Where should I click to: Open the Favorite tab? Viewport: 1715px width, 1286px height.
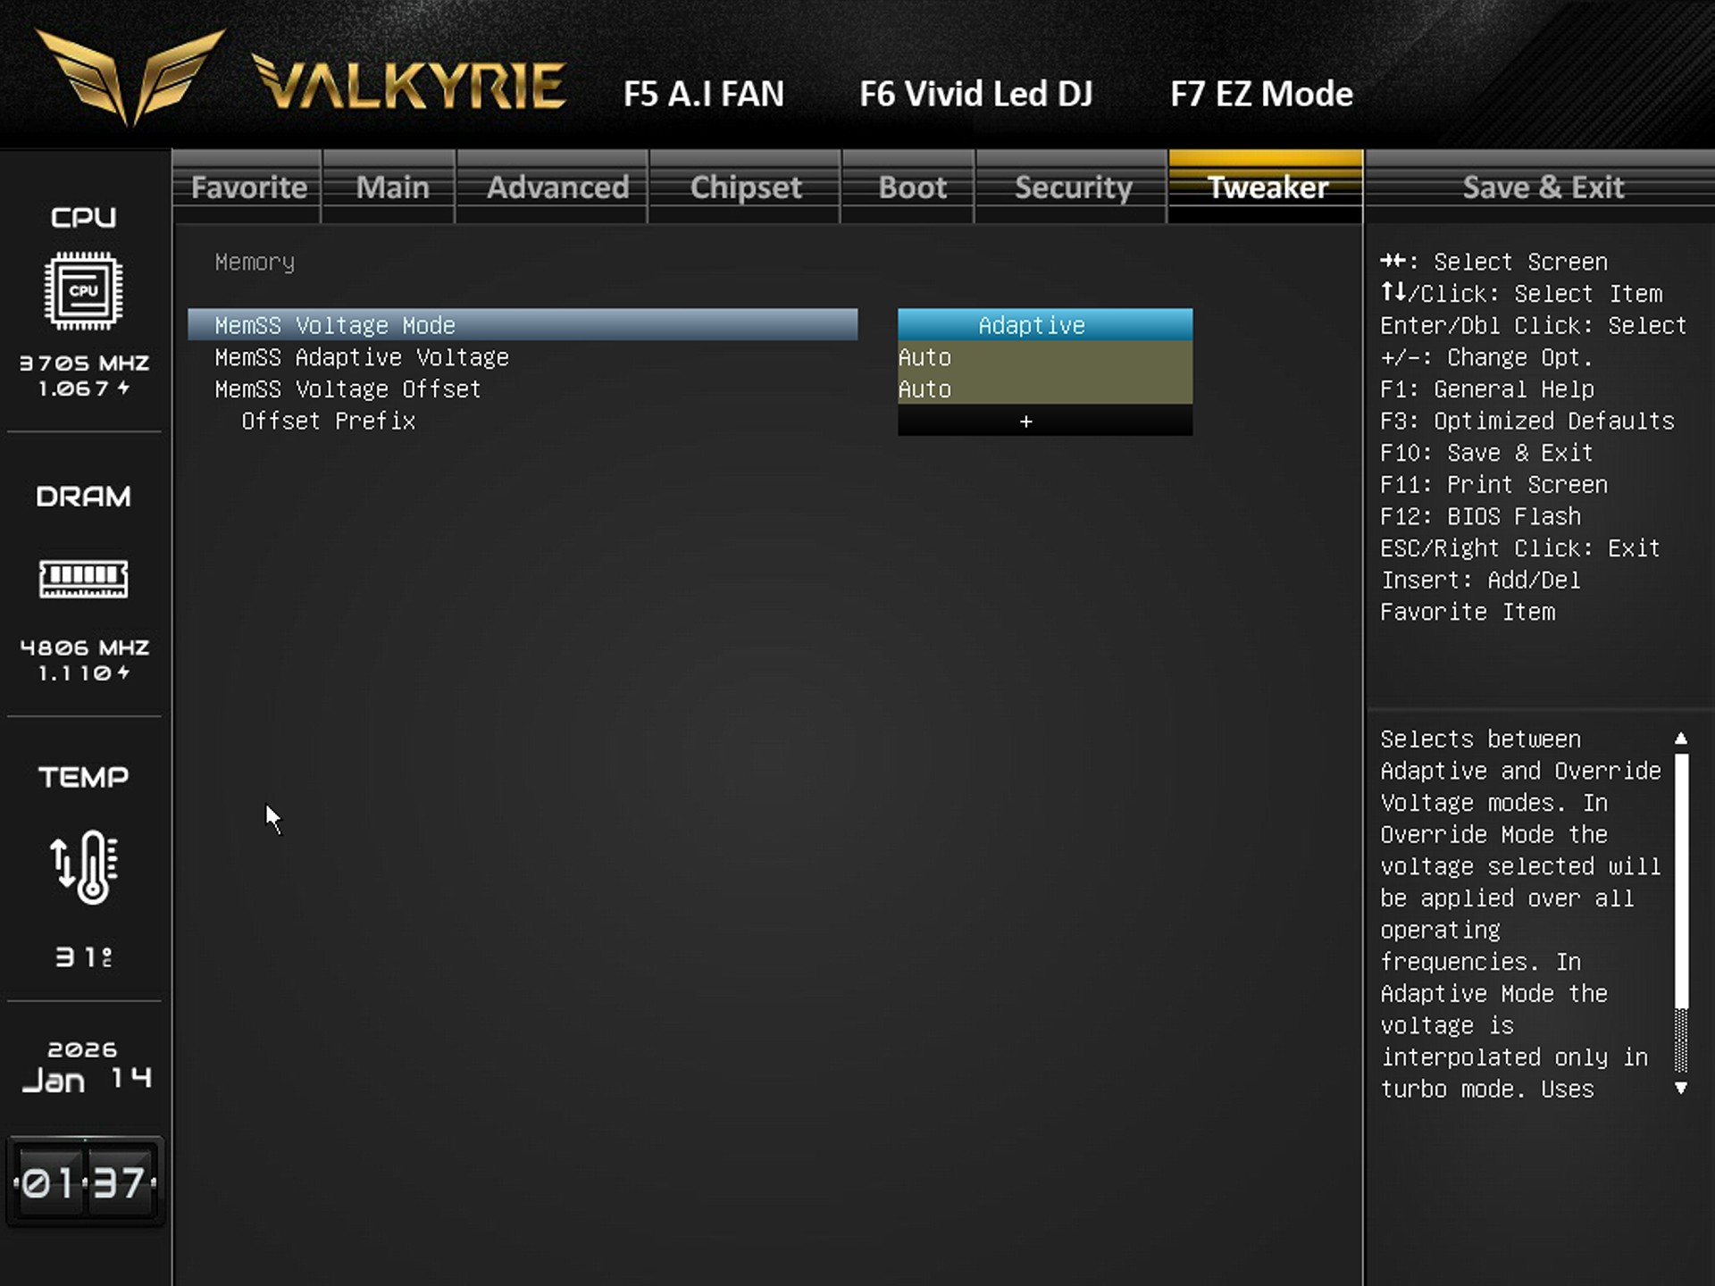coord(248,188)
